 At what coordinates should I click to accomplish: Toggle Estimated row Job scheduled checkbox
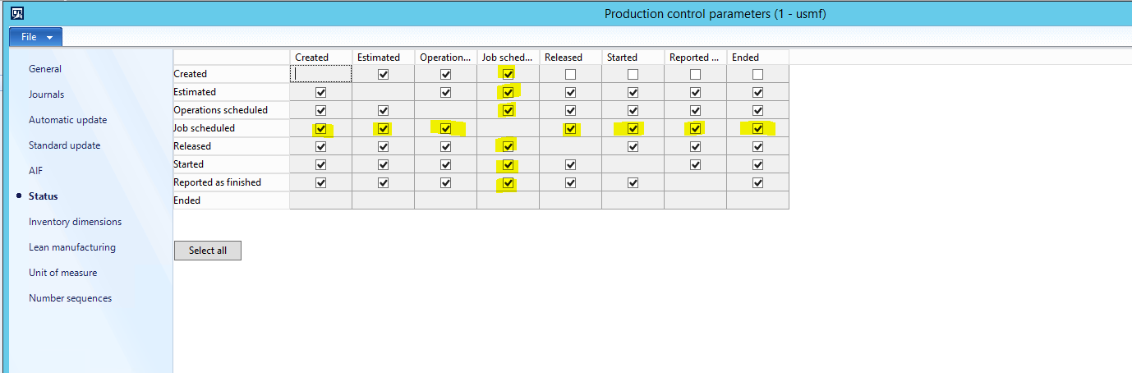click(508, 93)
